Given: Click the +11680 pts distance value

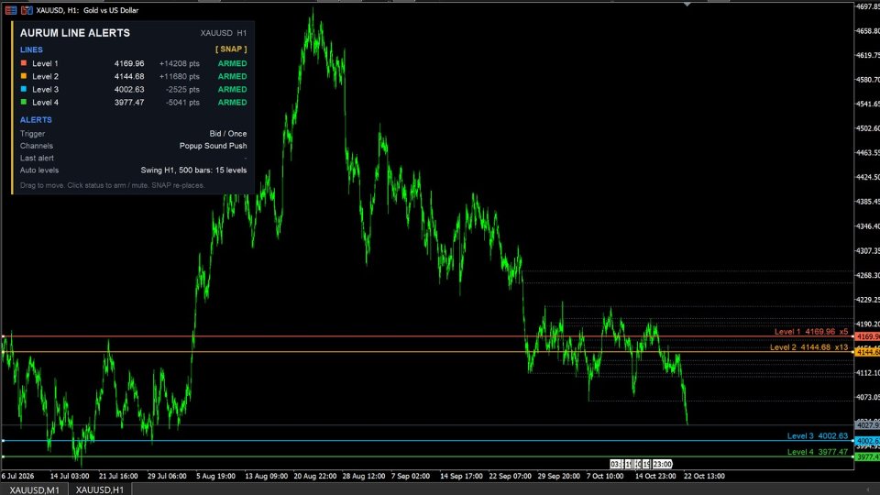Looking at the screenshot, I should click(180, 76).
